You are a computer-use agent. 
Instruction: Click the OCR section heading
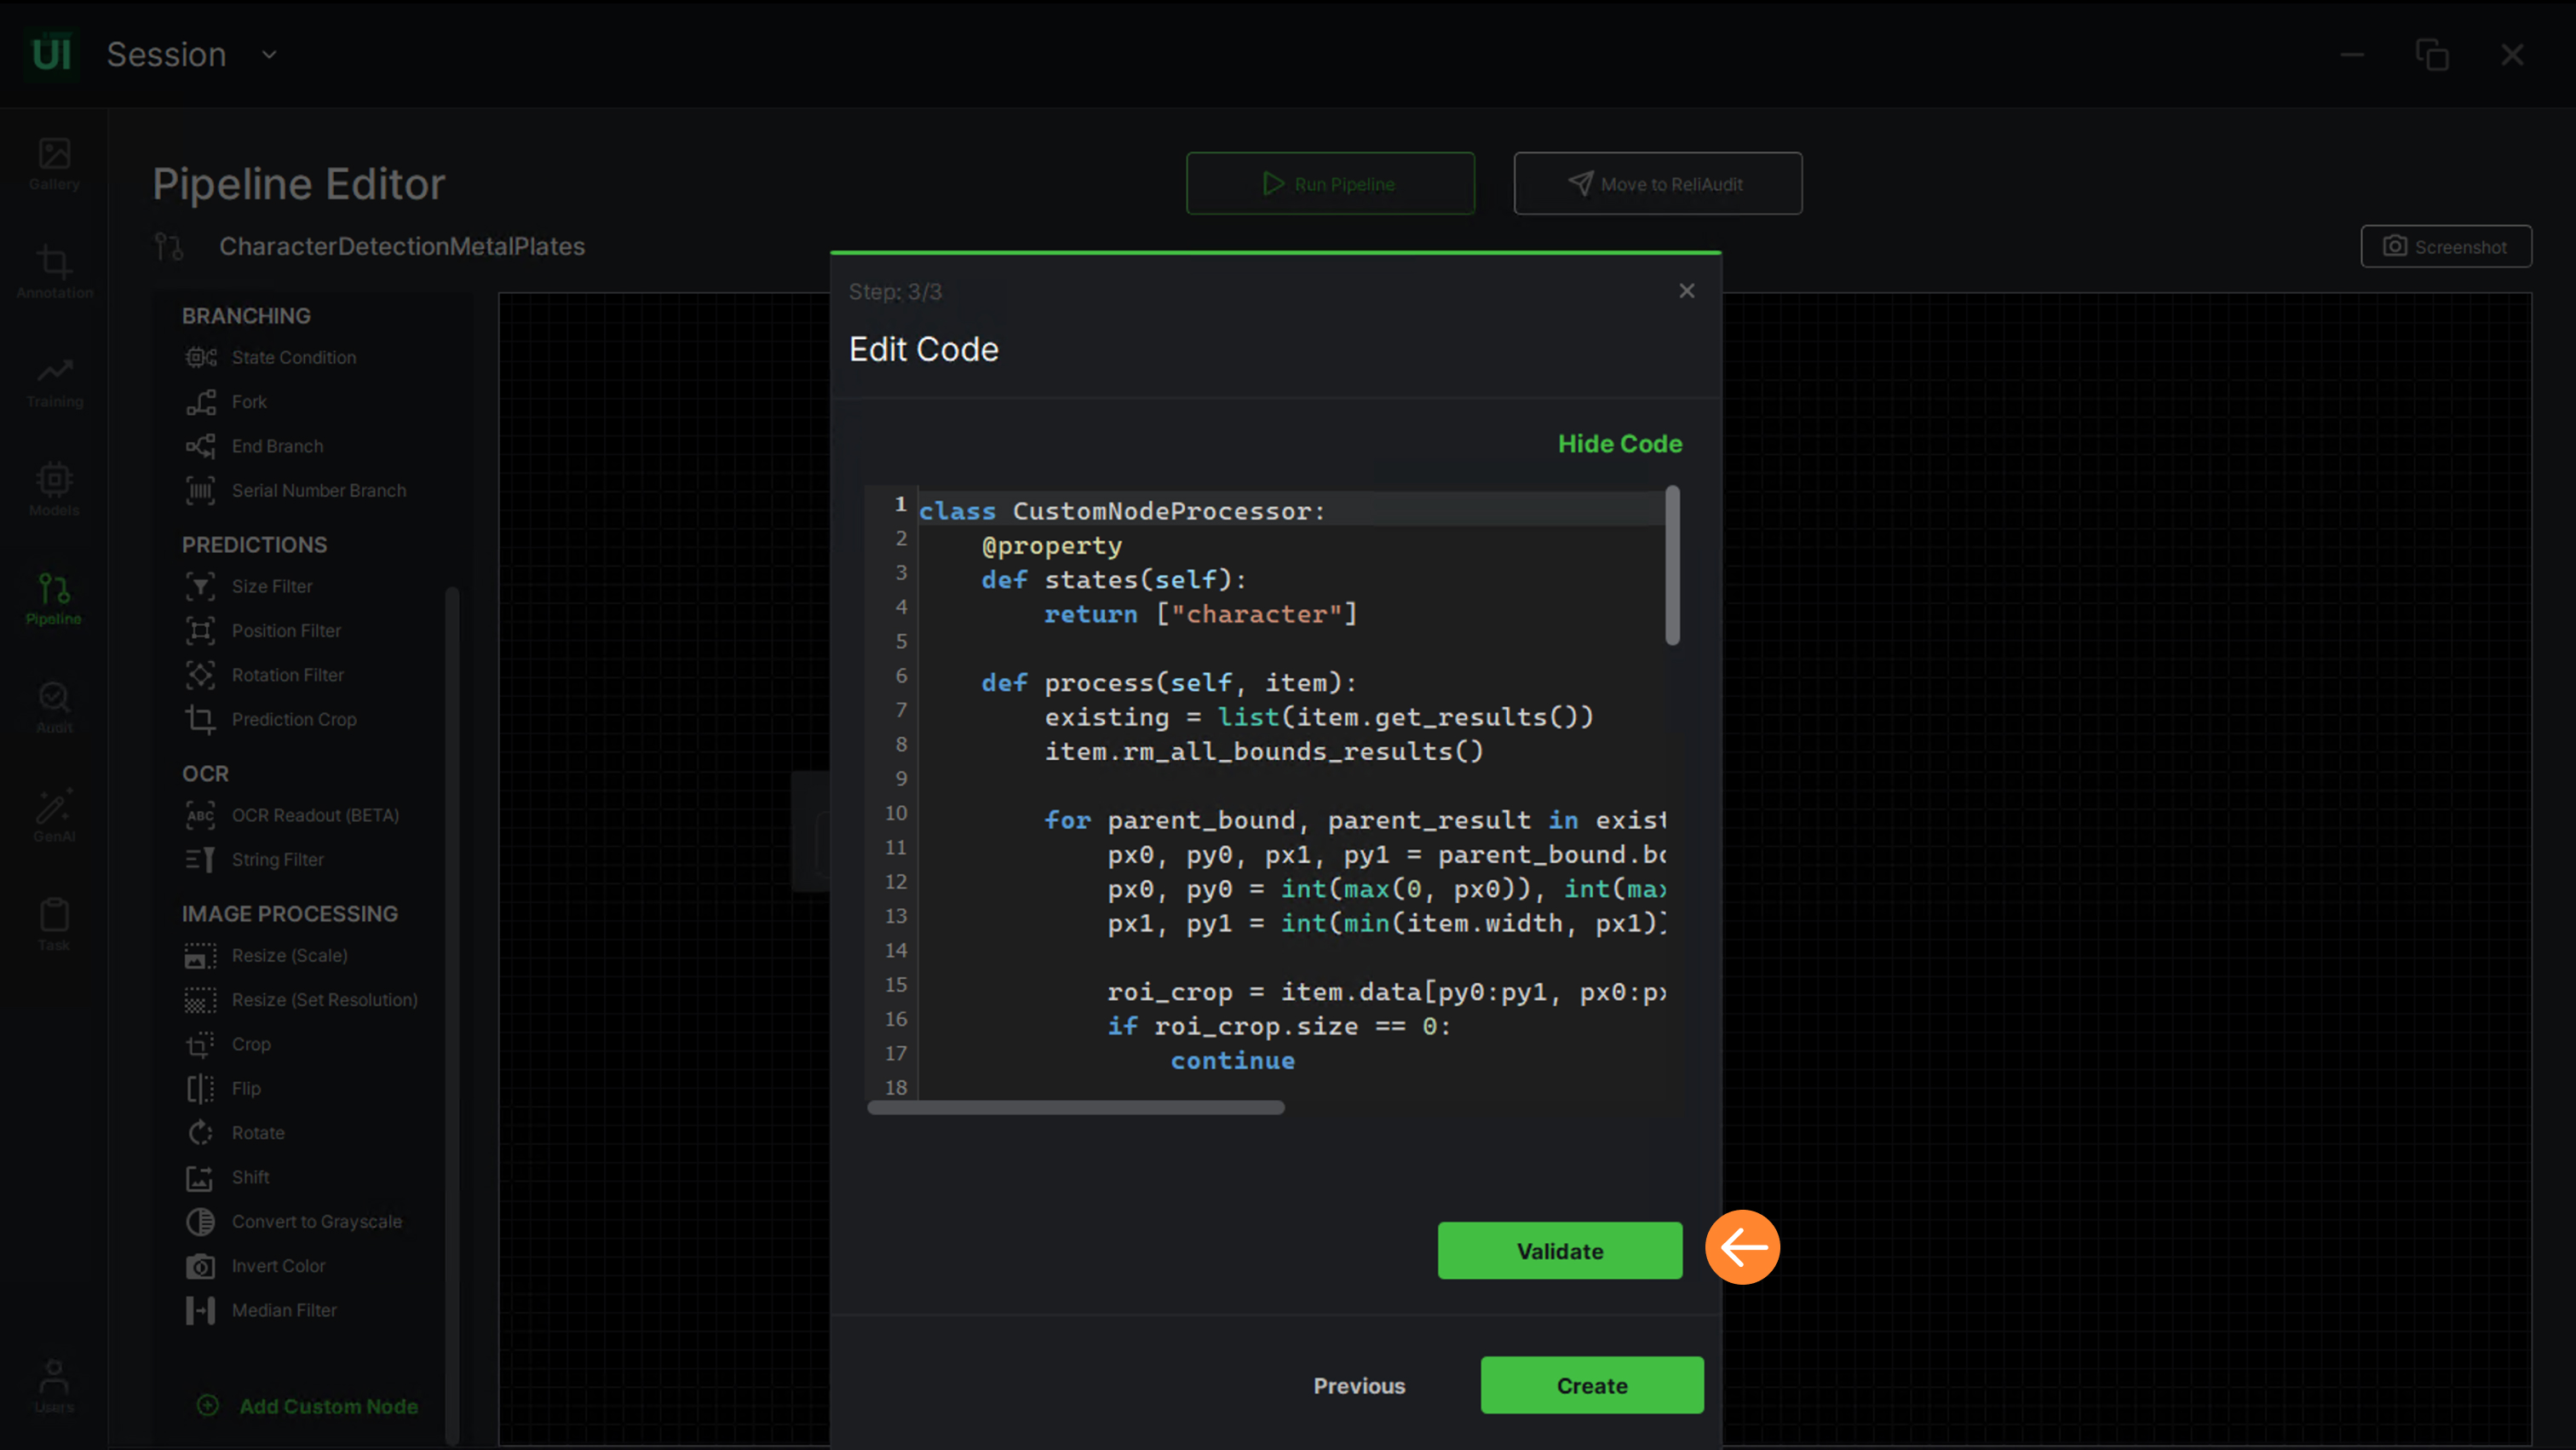pyautogui.click(x=205, y=774)
